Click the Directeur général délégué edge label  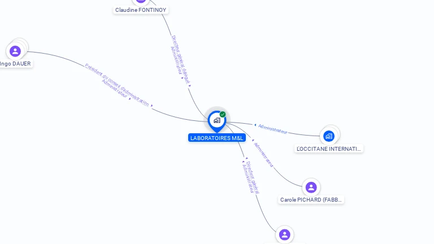coord(181,59)
